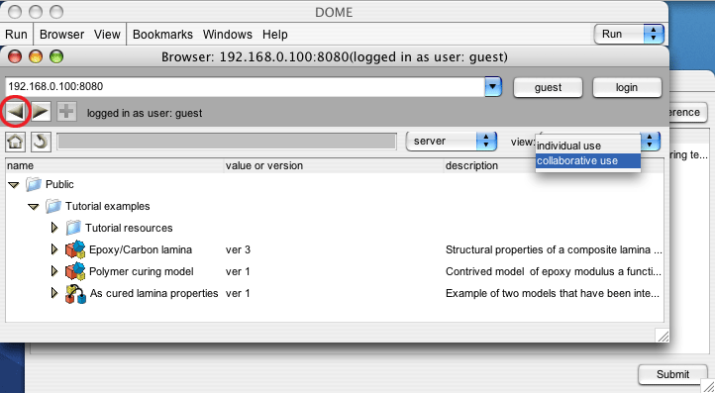The width and height of the screenshot is (715, 393).
Task: Click ver 1 of As cured lamina properties
Action: pyautogui.click(x=238, y=293)
